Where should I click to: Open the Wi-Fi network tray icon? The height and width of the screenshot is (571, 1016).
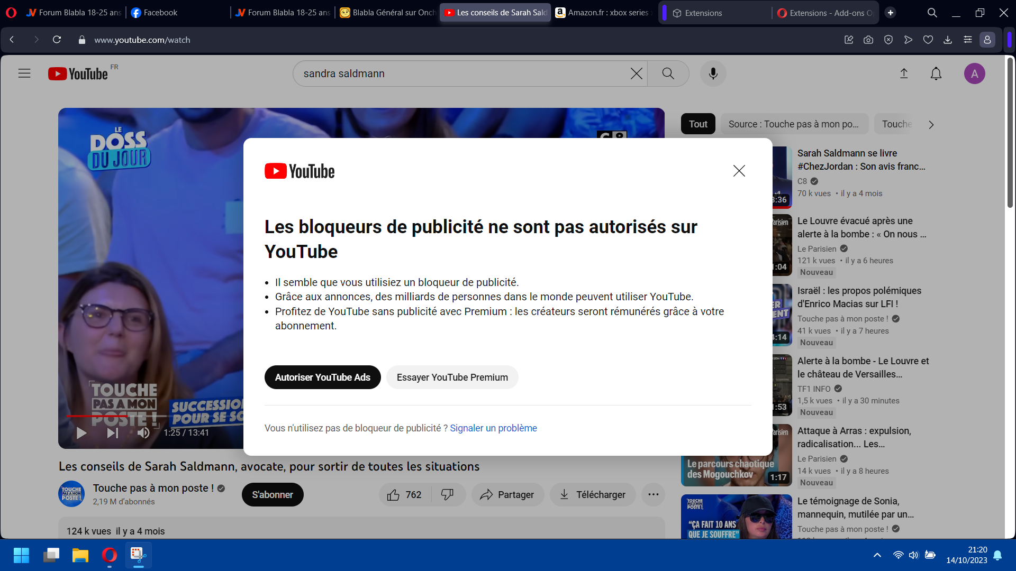click(898, 555)
